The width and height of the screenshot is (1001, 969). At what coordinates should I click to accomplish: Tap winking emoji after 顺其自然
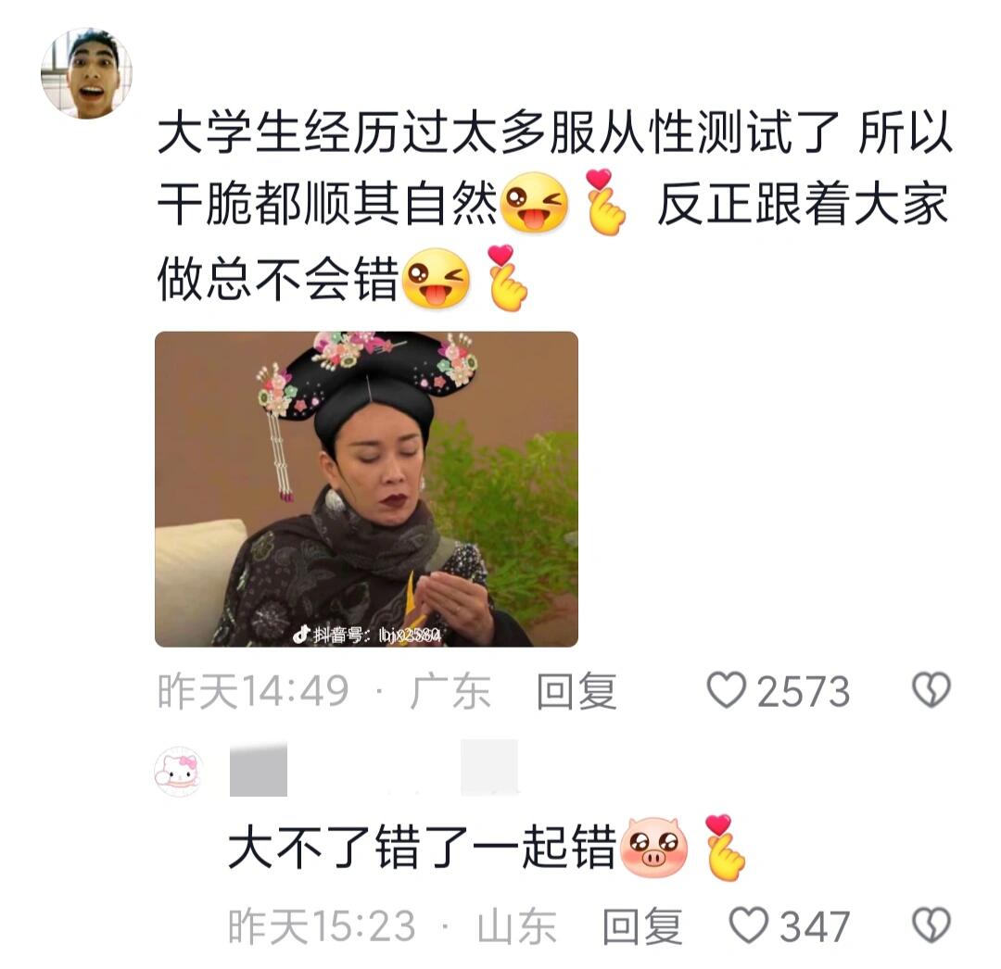pyautogui.click(x=535, y=203)
